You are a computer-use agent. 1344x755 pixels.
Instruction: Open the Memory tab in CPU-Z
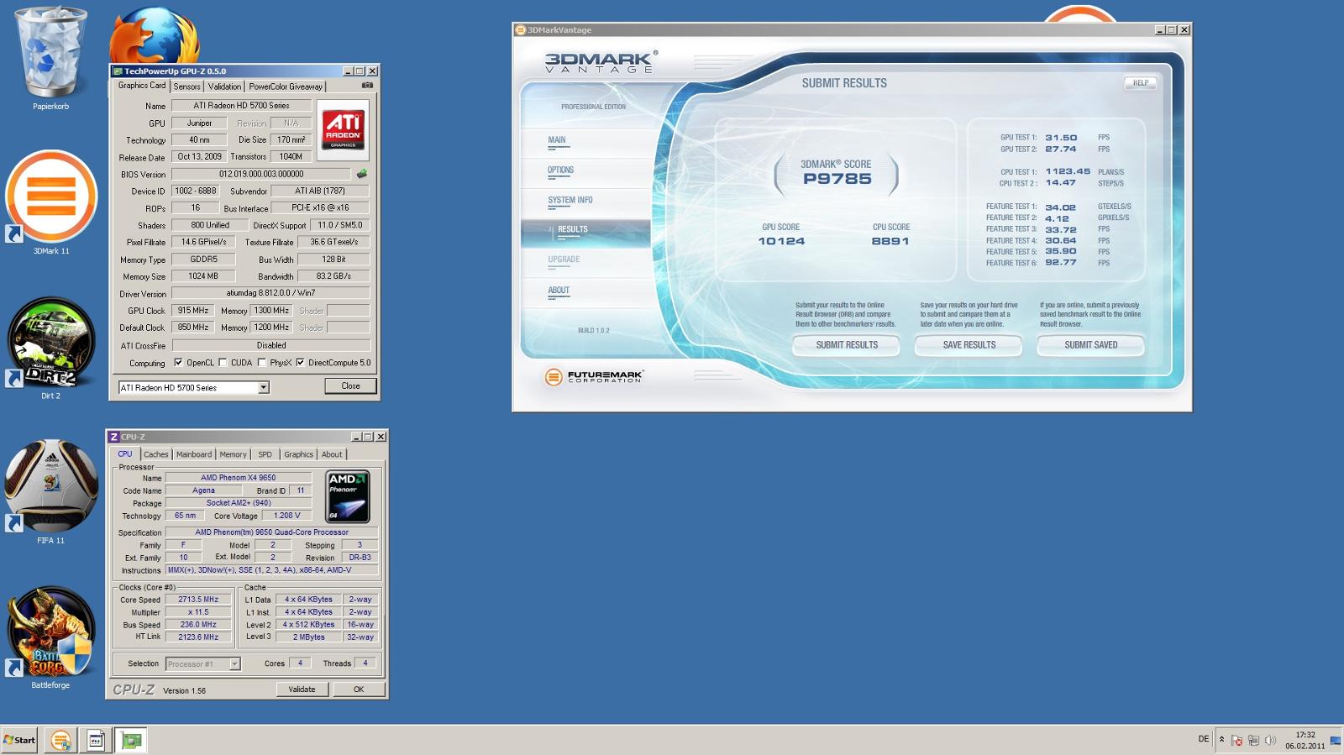[234, 454]
